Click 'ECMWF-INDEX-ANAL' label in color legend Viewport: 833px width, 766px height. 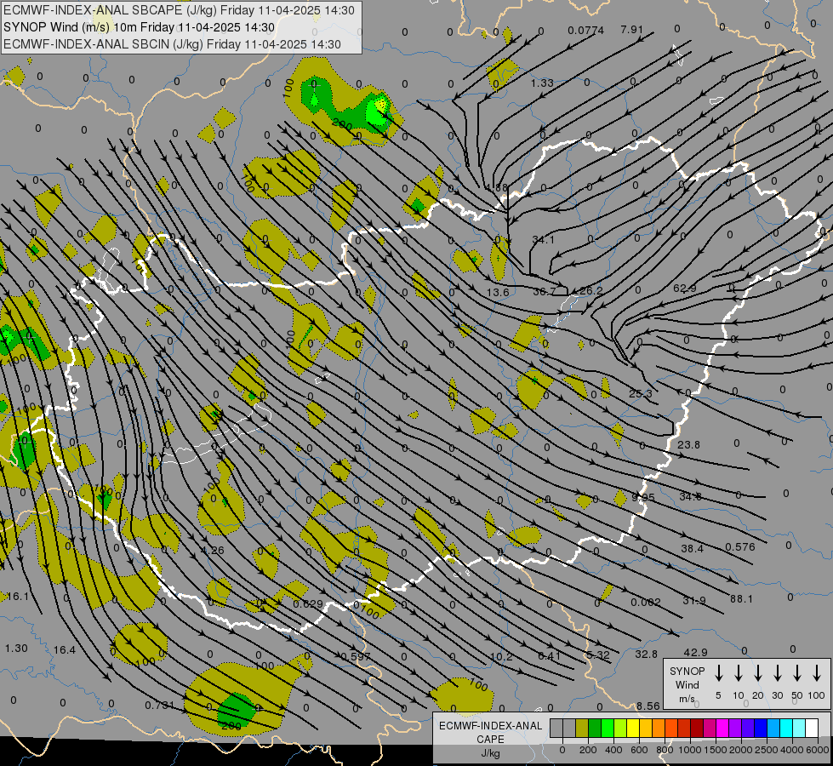[x=490, y=726]
